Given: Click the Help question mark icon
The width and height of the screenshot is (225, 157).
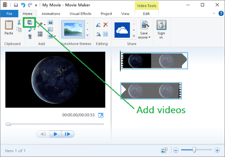Looking at the screenshot, I should coord(221,13).
